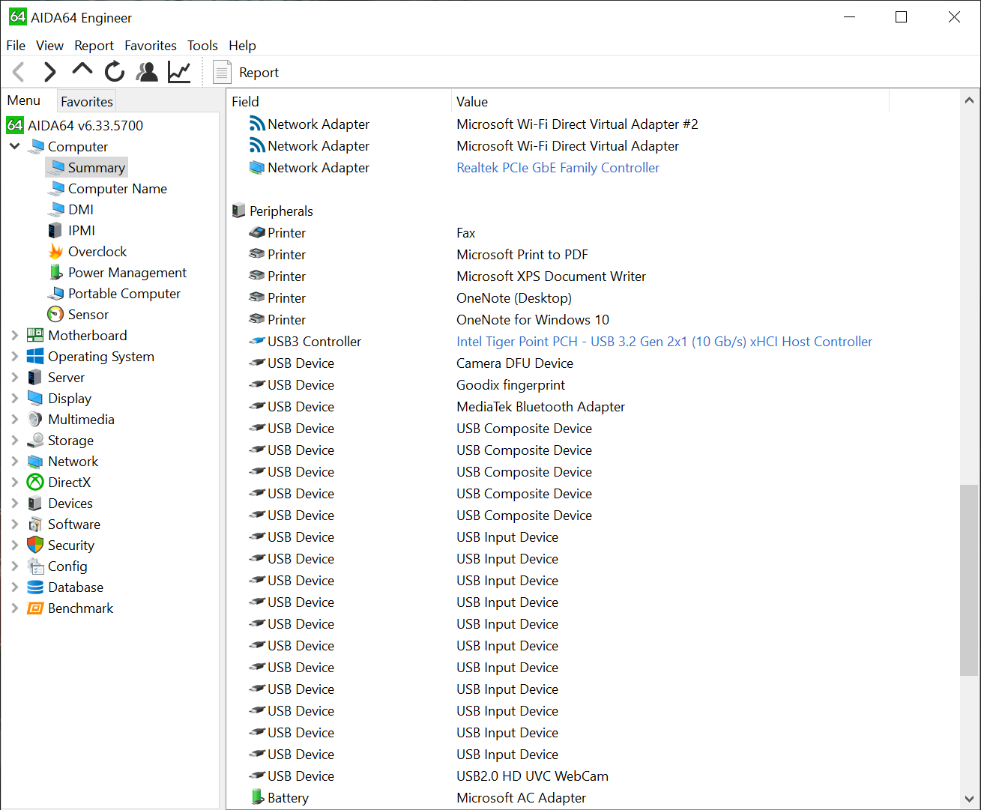Expand the Display node arrow
Image resolution: width=981 pixels, height=810 pixels.
click(x=15, y=398)
